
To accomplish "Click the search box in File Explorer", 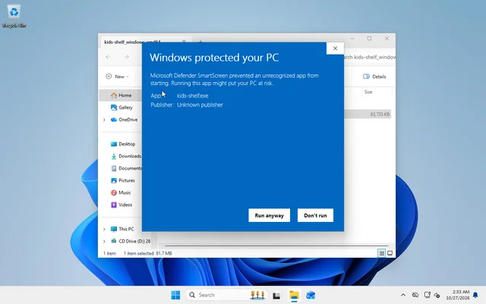I will tap(370, 57).
